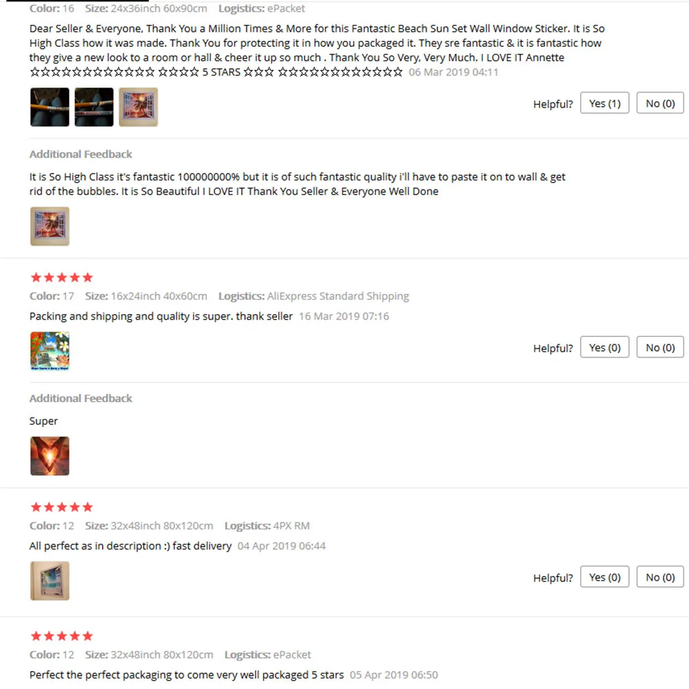
Task: Click Yes (1) helpful button on Annette's review
Action: [605, 103]
